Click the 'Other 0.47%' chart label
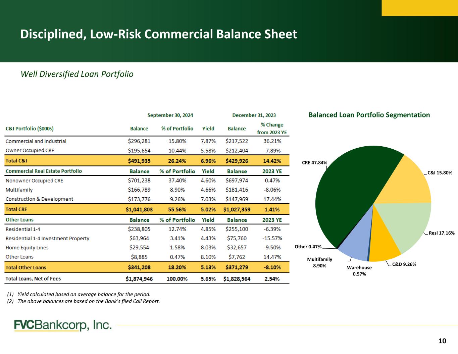458x354 pixels. pyautogui.click(x=308, y=247)
